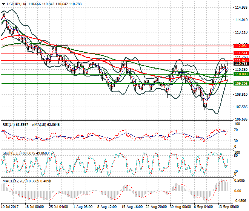This screenshot has width=249, height=211.
Task: Click the Stochastic scale level 80
Action: [236, 156]
